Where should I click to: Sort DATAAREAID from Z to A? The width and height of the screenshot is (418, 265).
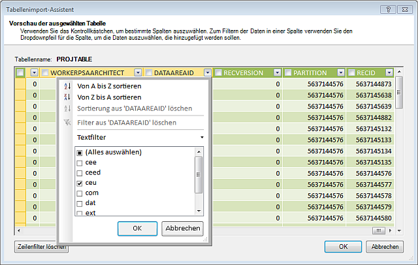point(109,97)
